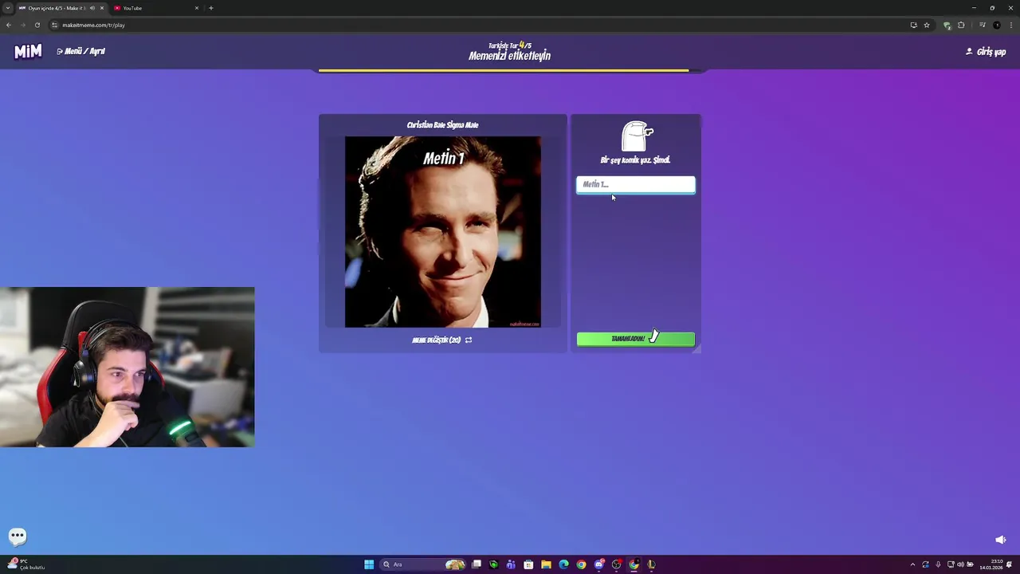Click MEME DEĞİŞTİR to change meme
Screen dimensions: 1020x574
(x=442, y=340)
